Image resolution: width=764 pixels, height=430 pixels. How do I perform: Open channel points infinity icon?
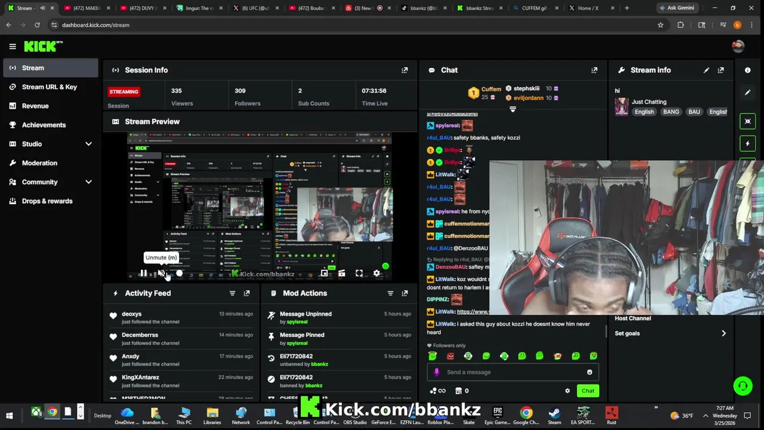[x=438, y=391]
